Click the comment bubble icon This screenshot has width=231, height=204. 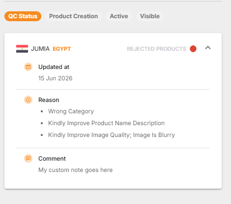click(29, 158)
